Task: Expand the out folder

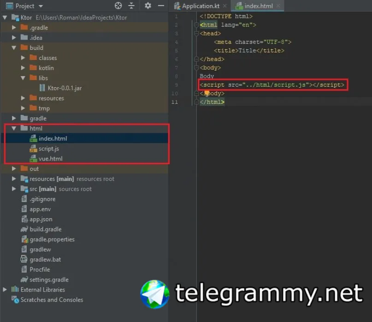Action: click(14, 168)
